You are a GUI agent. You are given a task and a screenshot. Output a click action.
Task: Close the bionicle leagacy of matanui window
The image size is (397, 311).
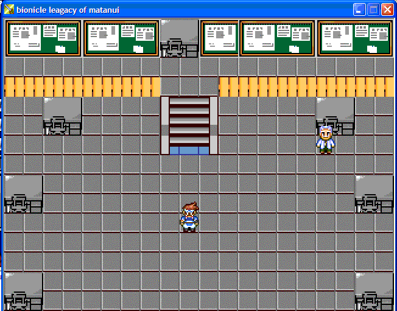click(387, 10)
